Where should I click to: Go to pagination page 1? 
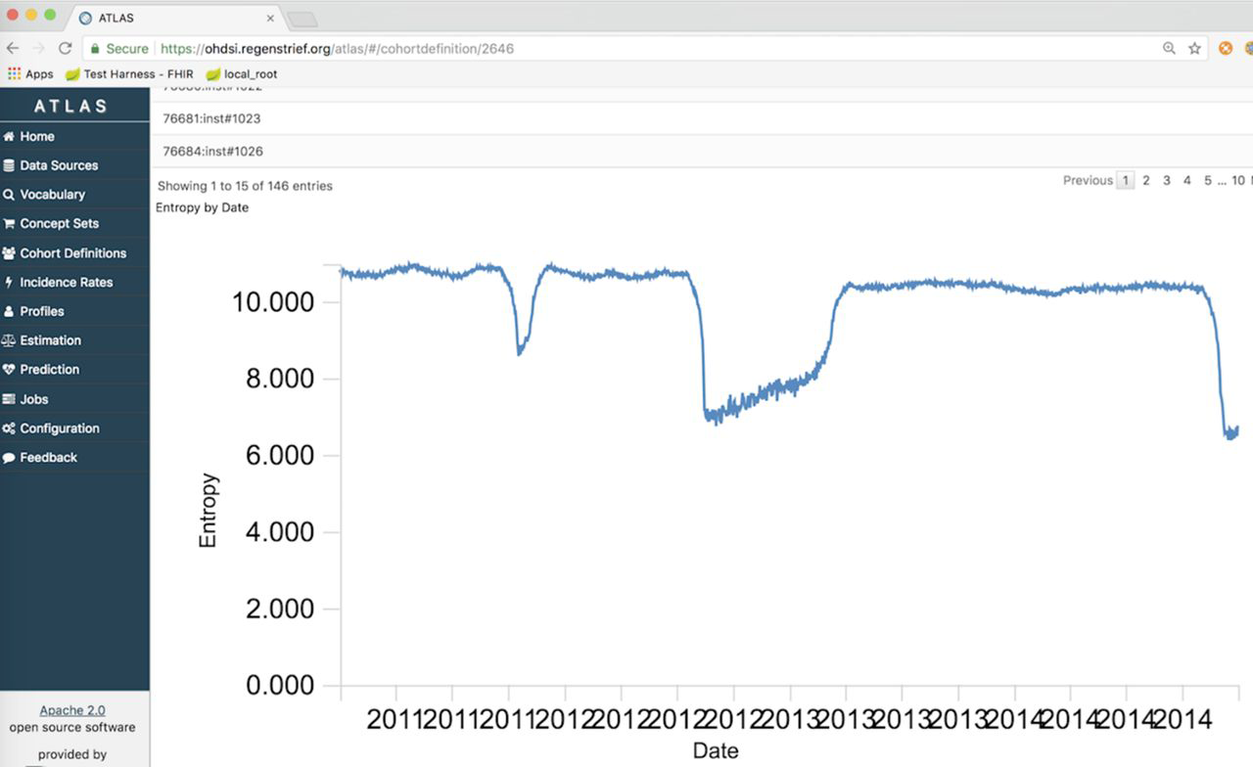1126,181
